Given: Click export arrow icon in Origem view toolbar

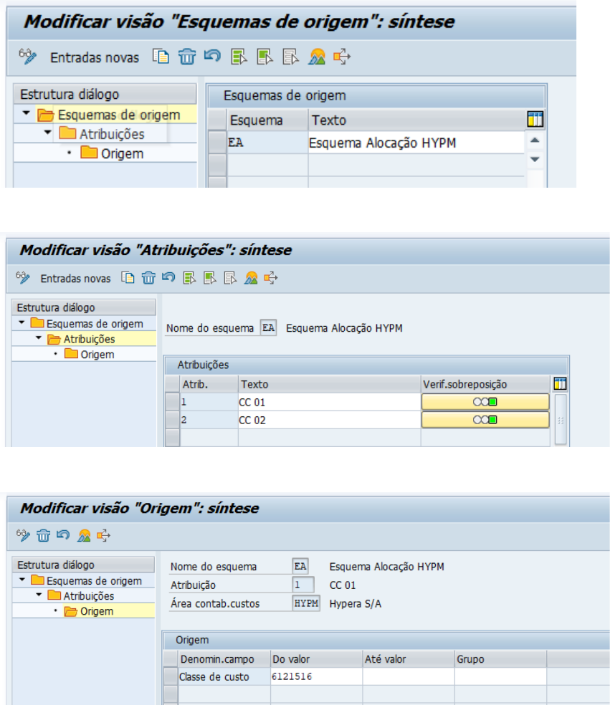Looking at the screenshot, I should [105, 534].
